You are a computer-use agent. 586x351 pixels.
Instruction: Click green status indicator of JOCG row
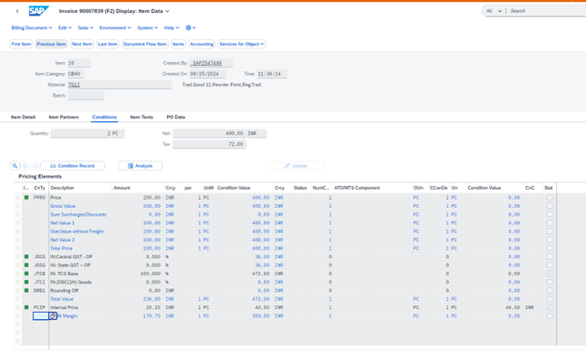[26, 256]
